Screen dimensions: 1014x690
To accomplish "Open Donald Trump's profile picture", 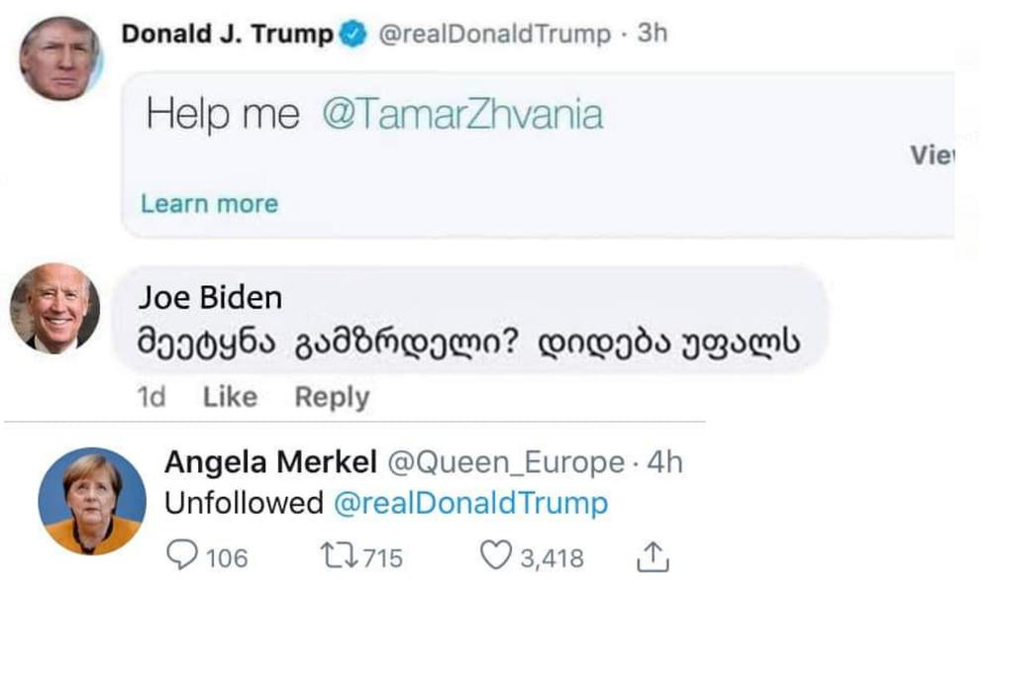I will [x=61, y=57].
